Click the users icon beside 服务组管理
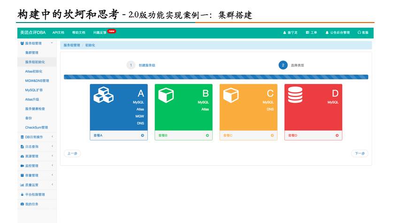398x223 pixels. 22,44
